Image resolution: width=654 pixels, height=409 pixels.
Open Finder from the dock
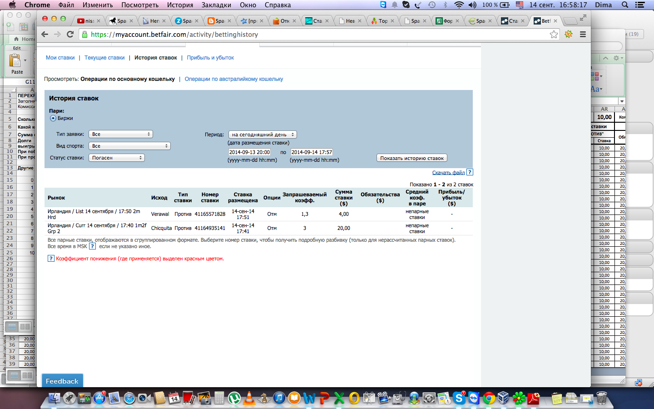(x=54, y=399)
